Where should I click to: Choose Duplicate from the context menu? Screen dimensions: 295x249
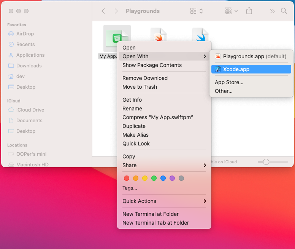click(x=164, y=126)
